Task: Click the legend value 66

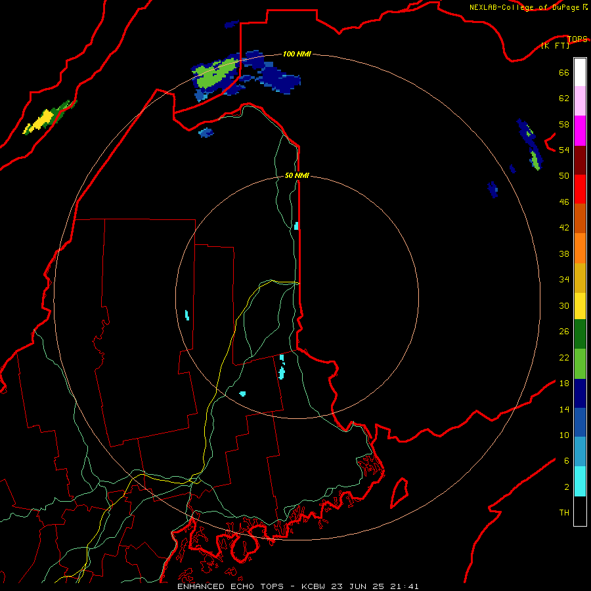Action: pos(564,72)
